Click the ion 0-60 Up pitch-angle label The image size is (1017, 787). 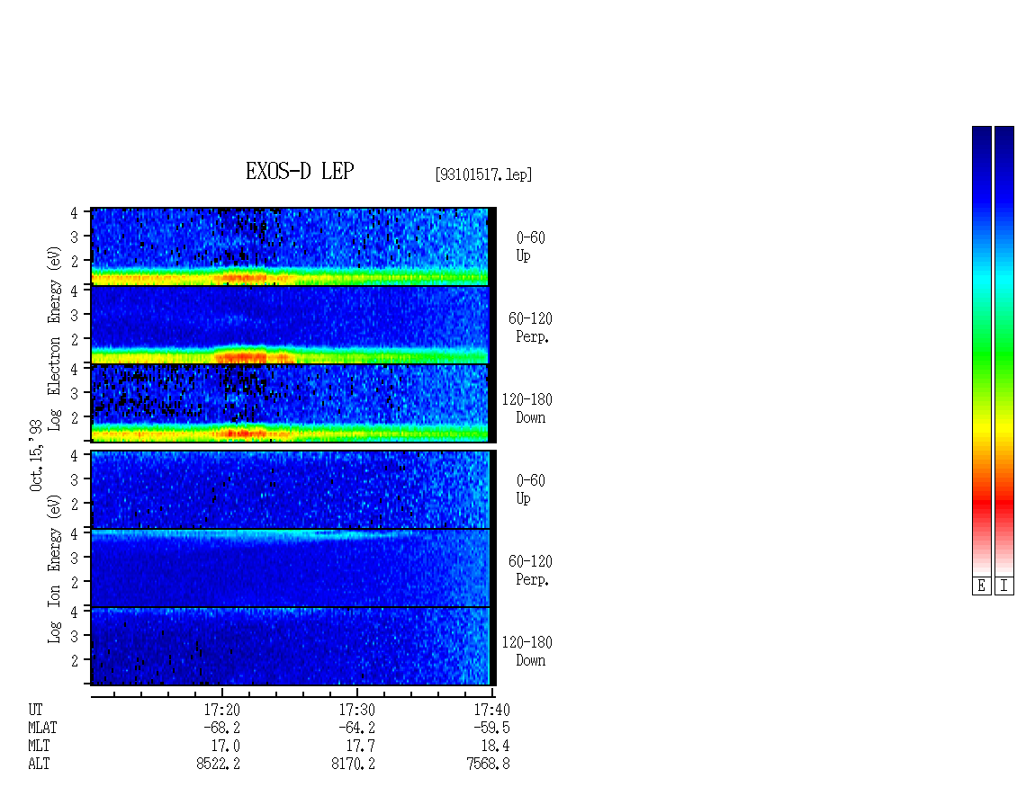click(x=531, y=489)
